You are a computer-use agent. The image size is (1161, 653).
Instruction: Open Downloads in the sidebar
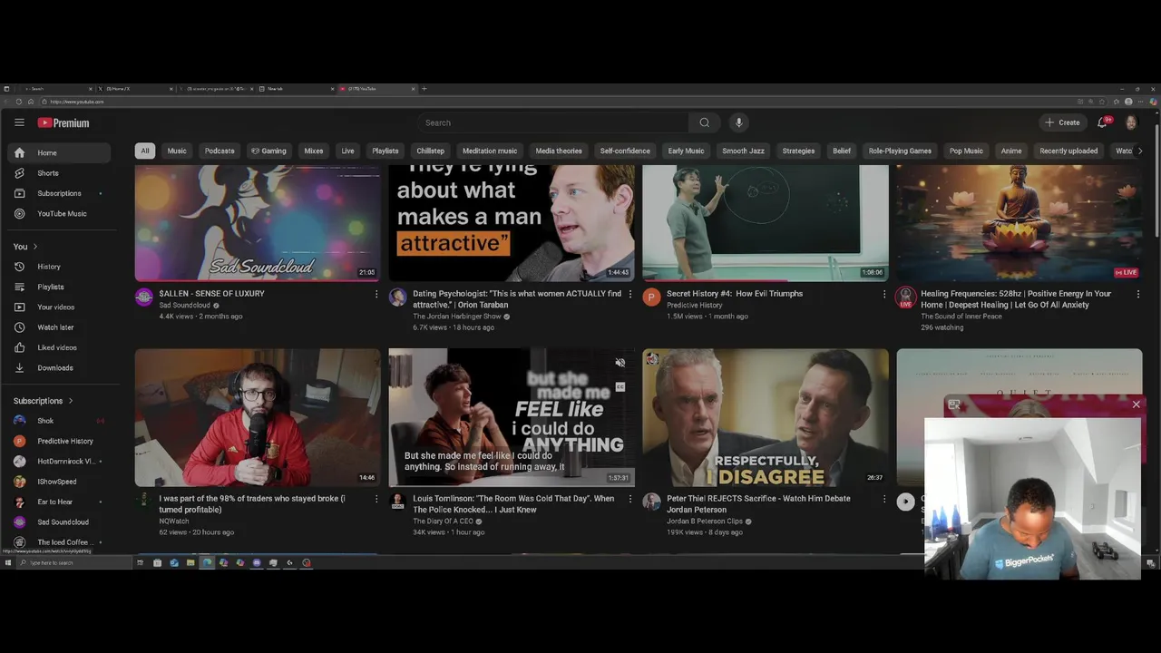(x=59, y=368)
